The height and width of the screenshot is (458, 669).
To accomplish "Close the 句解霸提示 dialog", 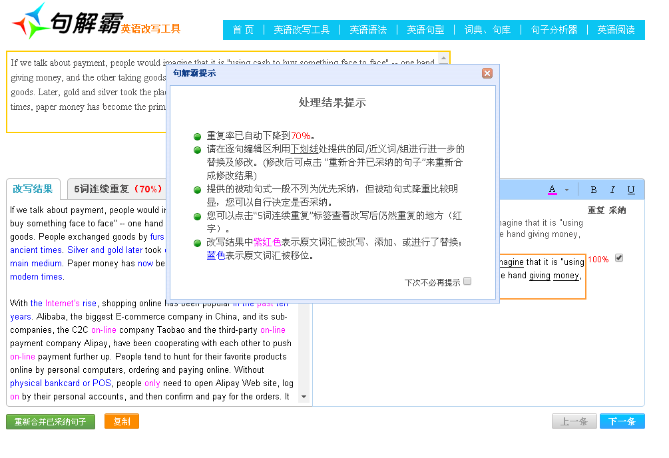I will pyautogui.click(x=487, y=73).
